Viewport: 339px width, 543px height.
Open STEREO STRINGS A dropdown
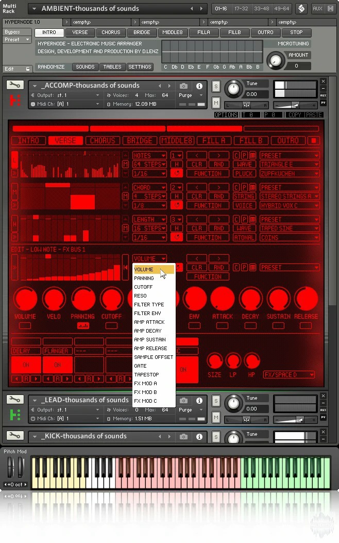pyautogui.click(x=290, y=196)
